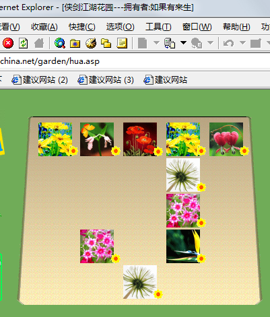Select the red poppies thumbnail
This screenshot has width=270, height=317.
point(140,139)
